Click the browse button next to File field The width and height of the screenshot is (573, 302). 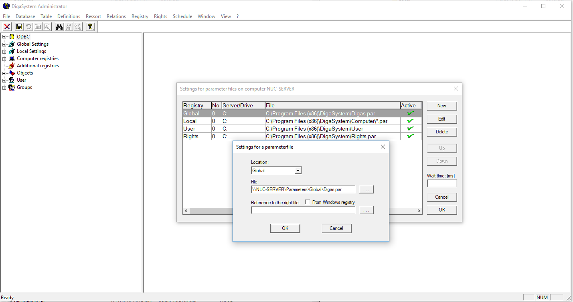366,189
